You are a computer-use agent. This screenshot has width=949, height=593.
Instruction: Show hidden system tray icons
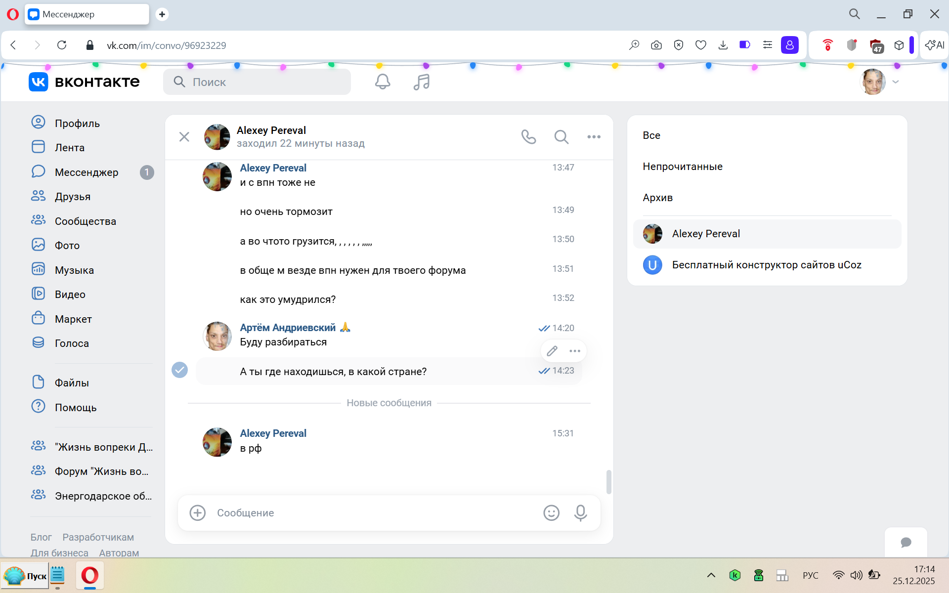point(711,575)
